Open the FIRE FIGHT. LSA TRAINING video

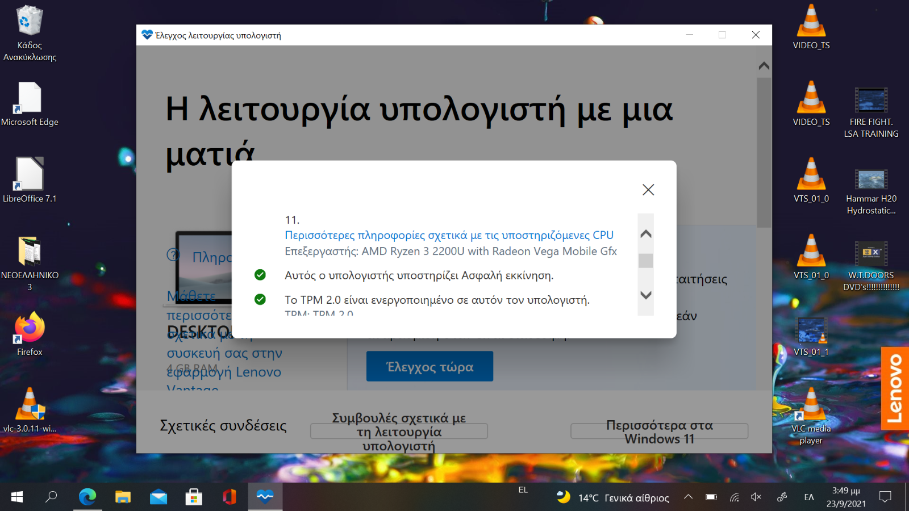(871, 112)
